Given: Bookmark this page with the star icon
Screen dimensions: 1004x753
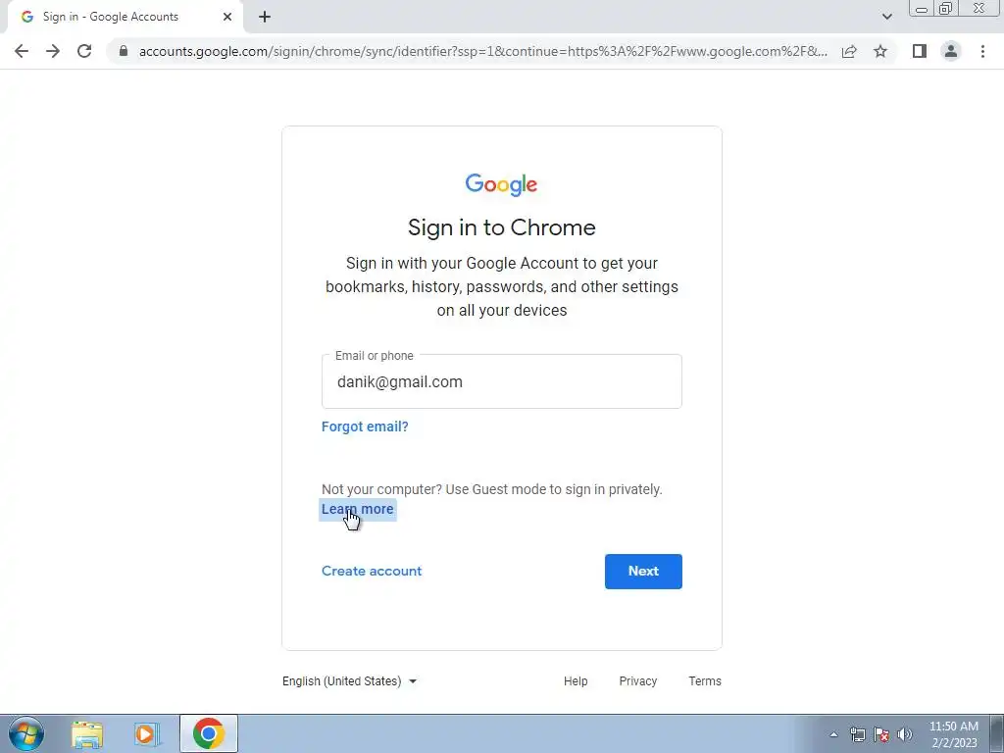Looking at the screenshot, I should pyautogui.click(x=880, y=51).
